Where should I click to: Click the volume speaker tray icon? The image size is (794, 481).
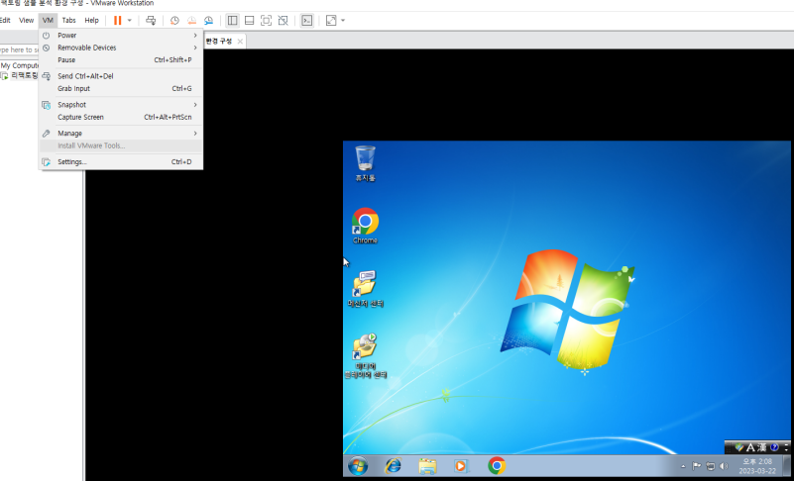[x=724, y=466]
